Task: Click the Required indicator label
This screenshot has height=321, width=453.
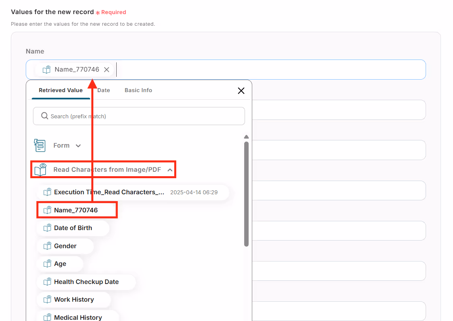Action: 111,12
